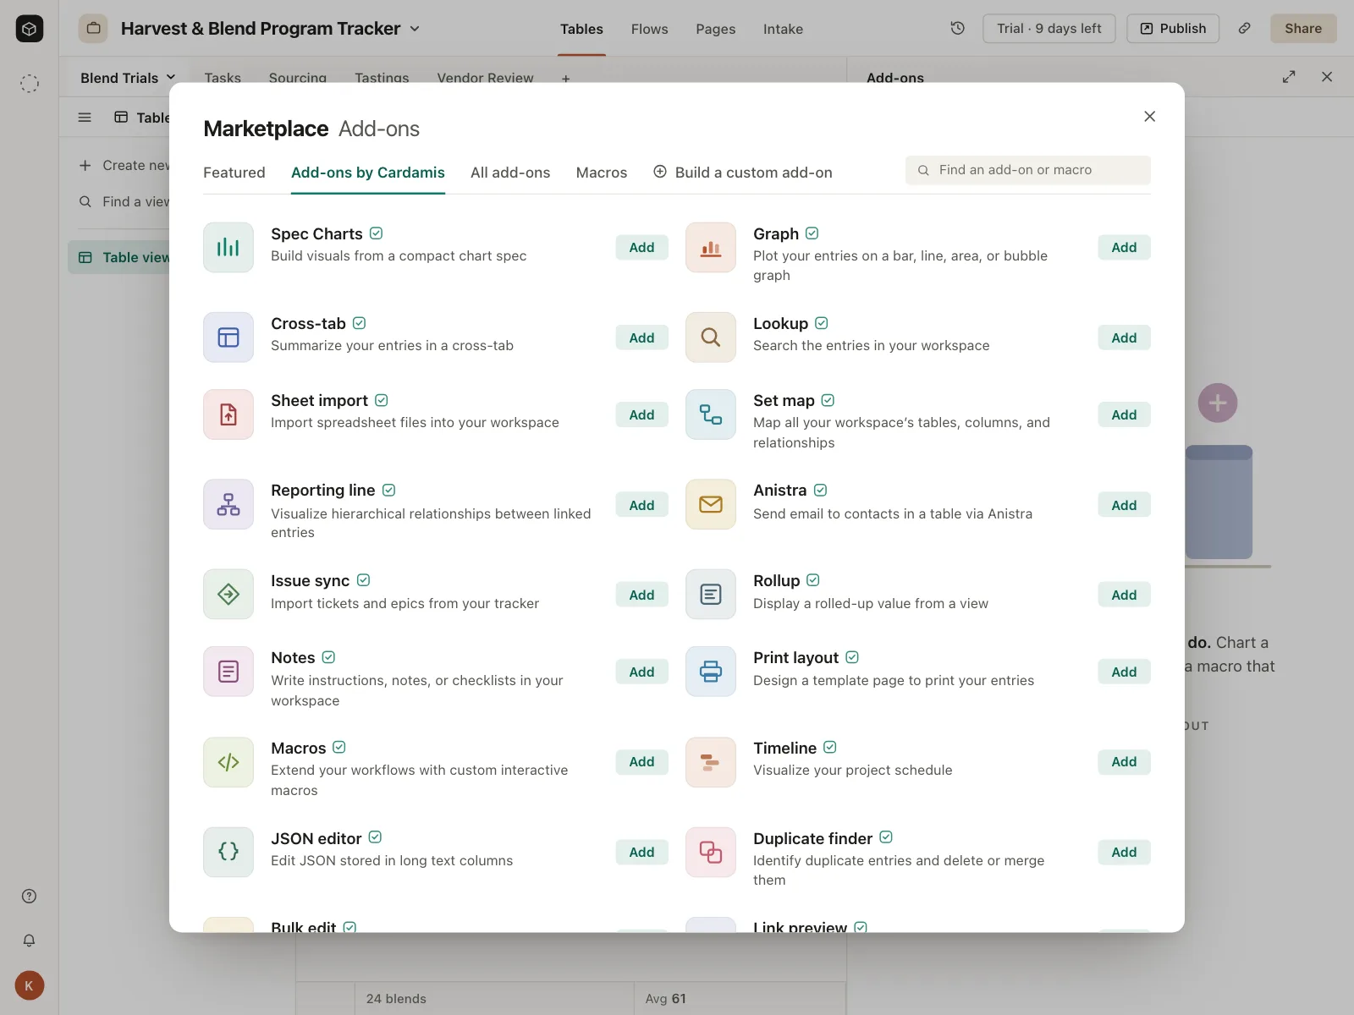Click the Duplicate finder add-on icon

coord(711,852)
